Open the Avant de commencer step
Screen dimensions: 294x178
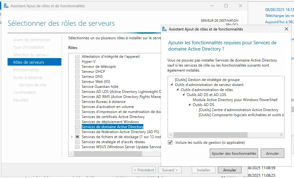[32, 40]
